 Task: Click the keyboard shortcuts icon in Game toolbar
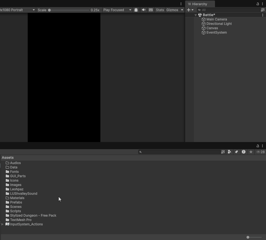click(151, 10)
